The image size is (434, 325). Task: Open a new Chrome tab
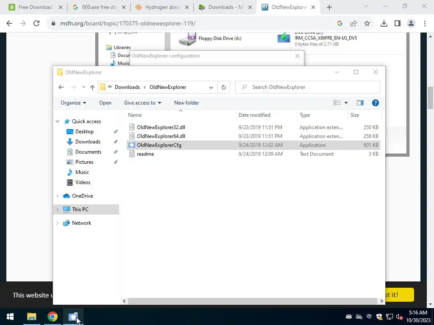point(329,8)
